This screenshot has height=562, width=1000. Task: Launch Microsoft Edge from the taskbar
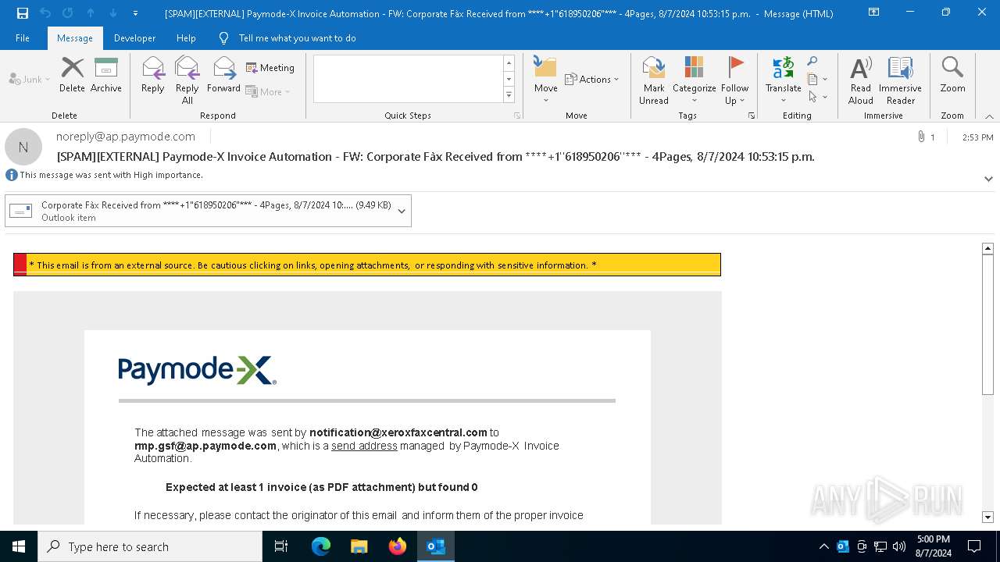click(321, 546)
